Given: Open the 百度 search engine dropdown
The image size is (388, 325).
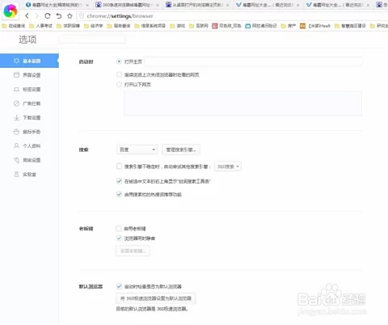Looking at the screenshot, I should point(137,150).
